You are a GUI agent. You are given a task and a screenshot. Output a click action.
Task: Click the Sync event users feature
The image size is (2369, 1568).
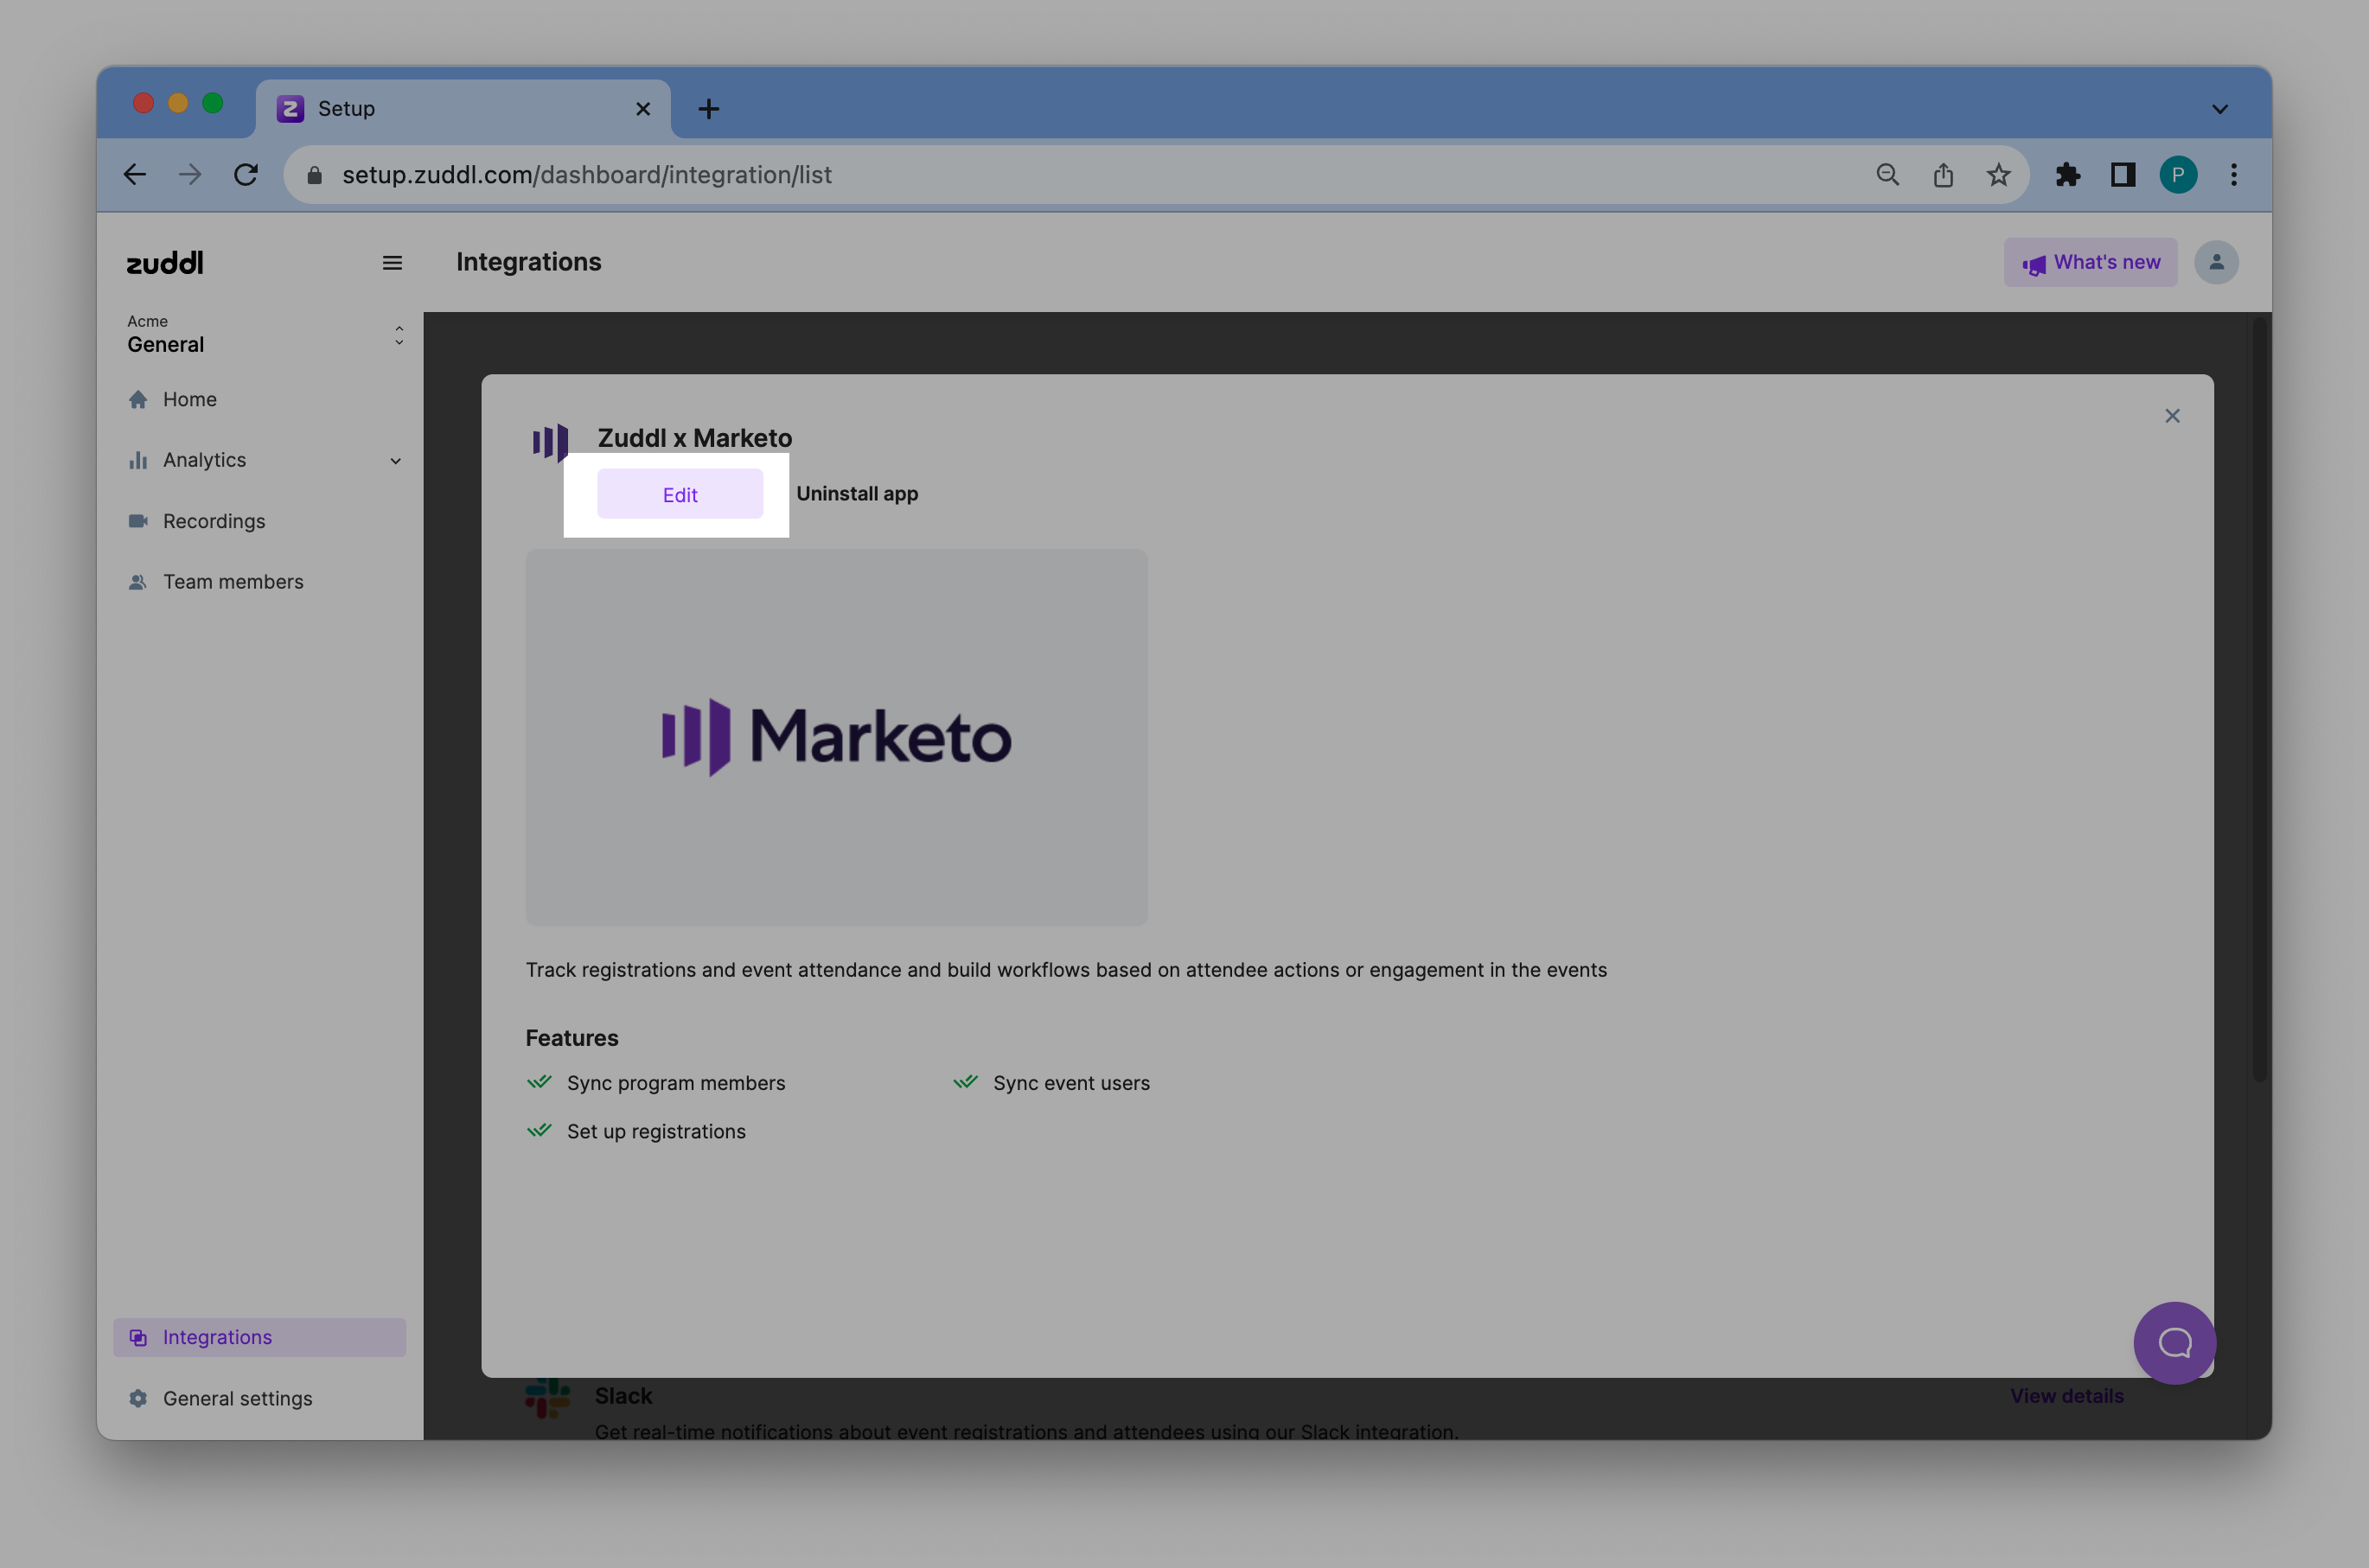pyautogui.click(x=1071, y=1083)
